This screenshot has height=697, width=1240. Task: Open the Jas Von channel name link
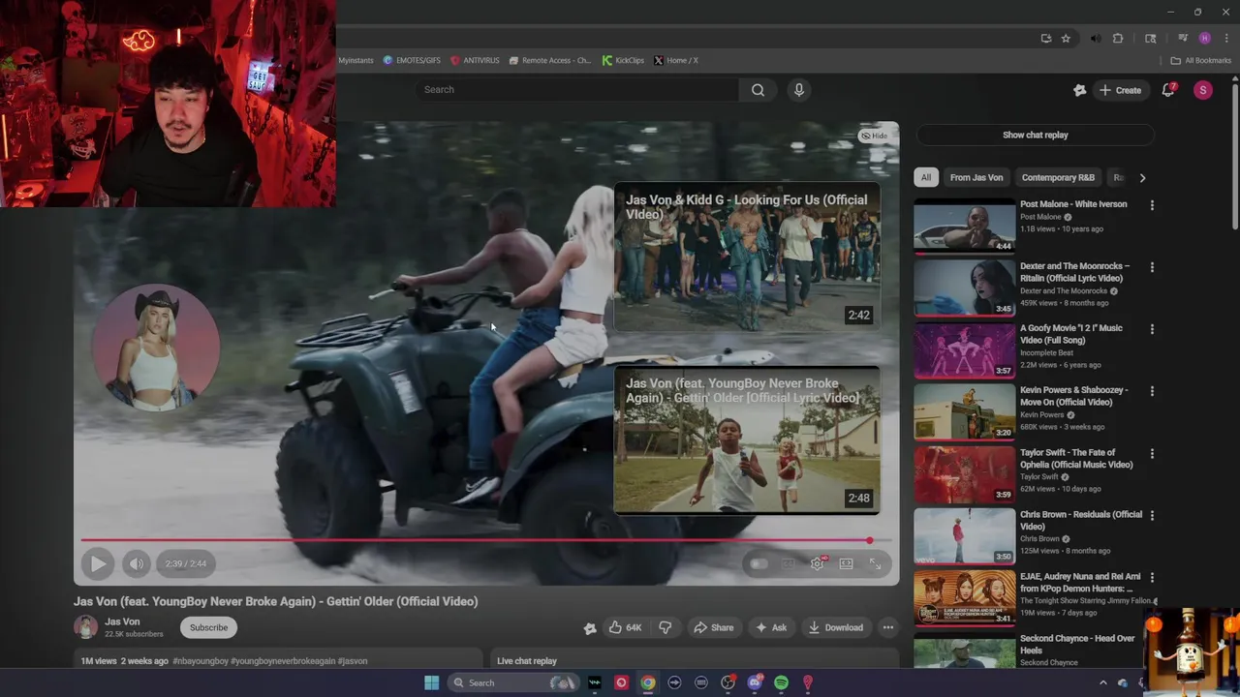point(122,621)
